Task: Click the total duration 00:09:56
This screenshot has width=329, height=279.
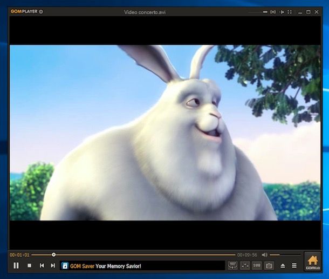Action: click(247, 255)
